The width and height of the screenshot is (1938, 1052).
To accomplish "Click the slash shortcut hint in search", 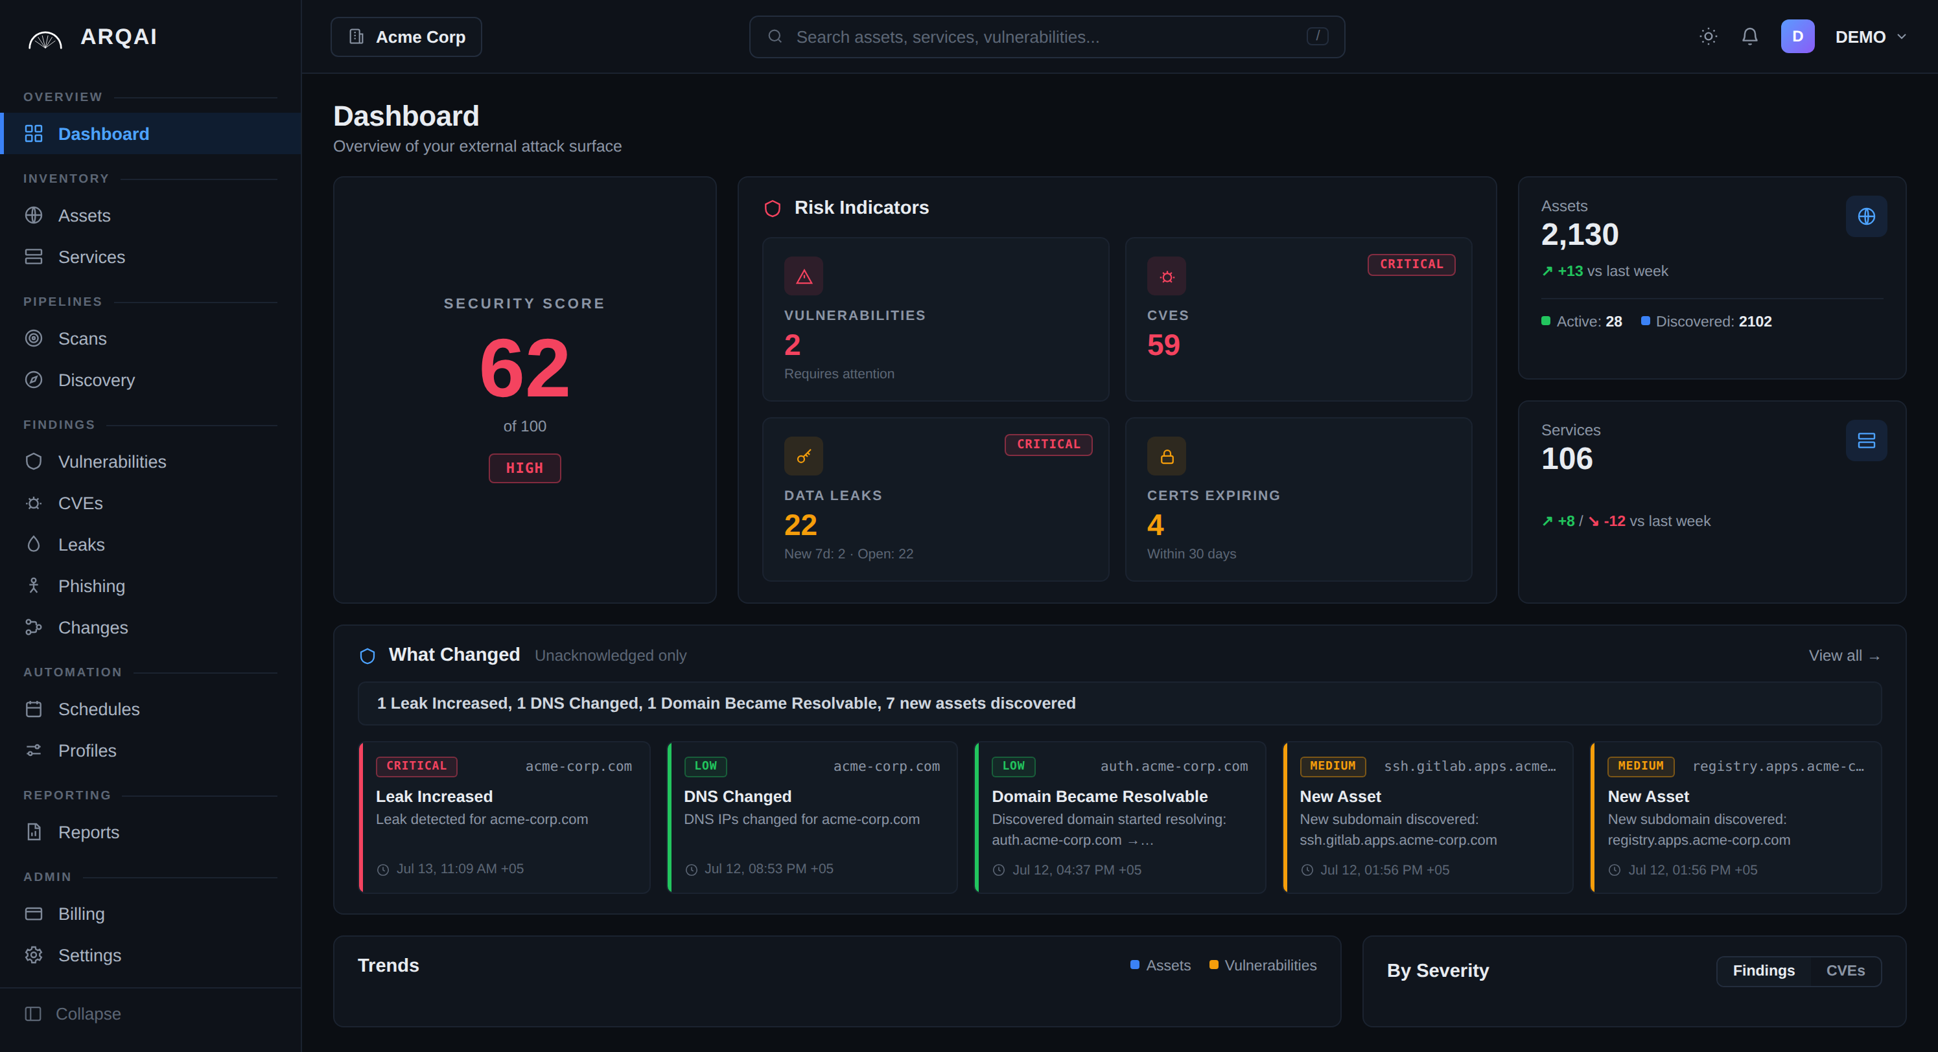I will click(x=1317, y=36).
